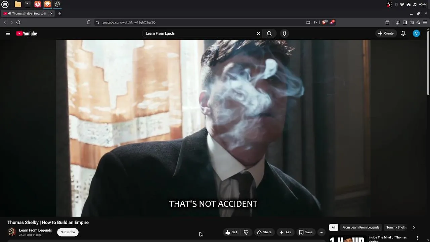Viewport: 430px width, 242px height.
Task: Select From Learn From Legends chip
Action: click(x=361, y=228)
